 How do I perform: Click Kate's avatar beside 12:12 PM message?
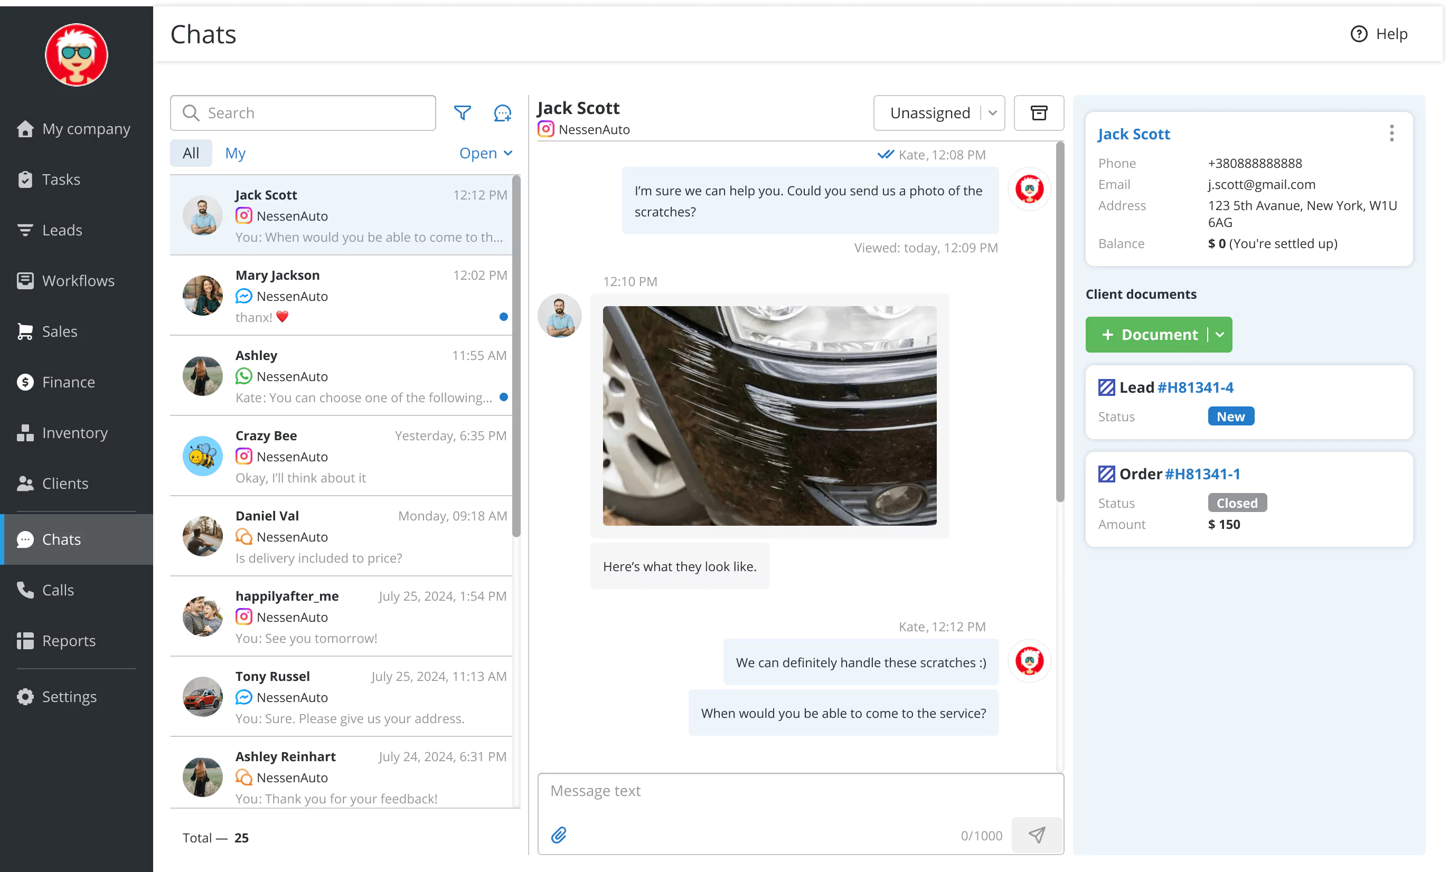[1029, 660]
